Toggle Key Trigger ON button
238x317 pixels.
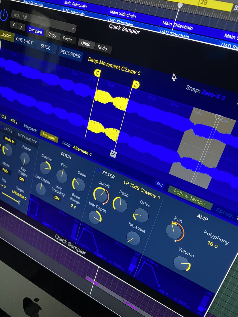click(x=21, y=179)
